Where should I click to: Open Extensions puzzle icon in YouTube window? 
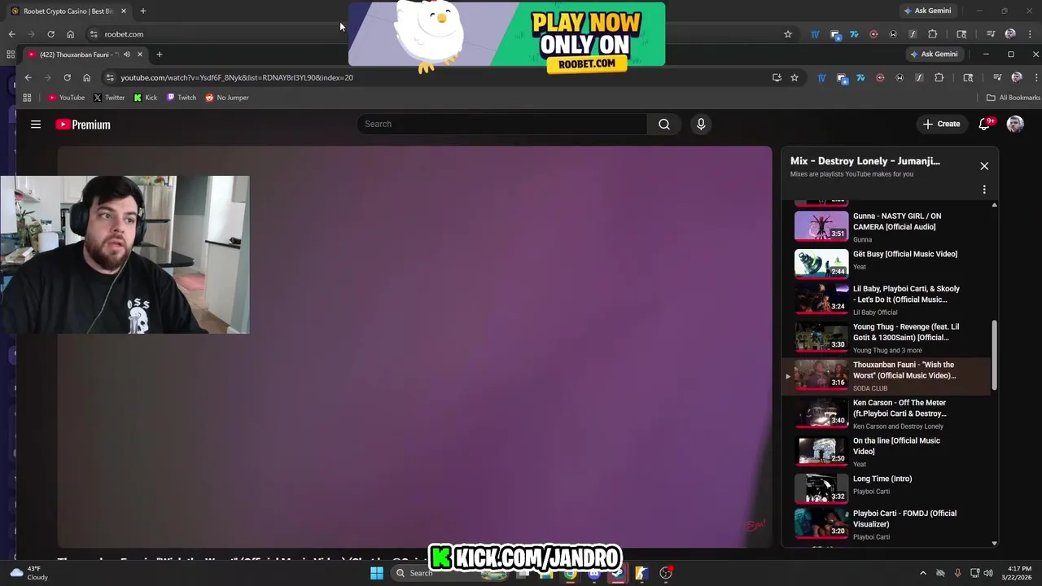tap(939, 77)
